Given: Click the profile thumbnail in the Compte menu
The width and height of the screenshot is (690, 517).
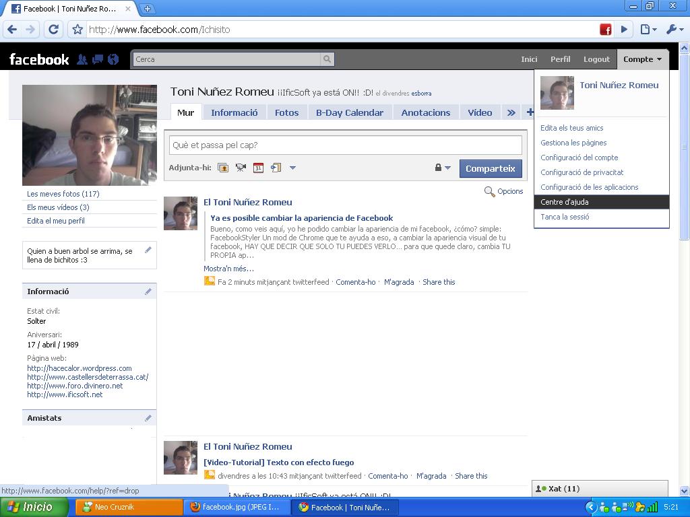Looking at the screenshot, I should click(x=557, y=93).
